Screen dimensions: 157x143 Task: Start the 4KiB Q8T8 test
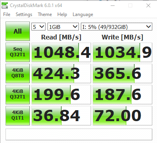pos(18,73)
